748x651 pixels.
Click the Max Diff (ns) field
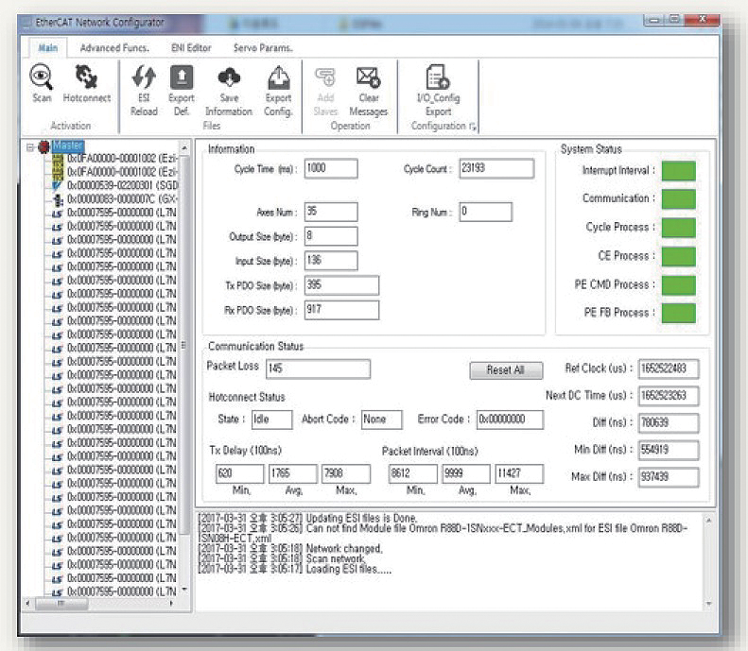coord(669,477)
